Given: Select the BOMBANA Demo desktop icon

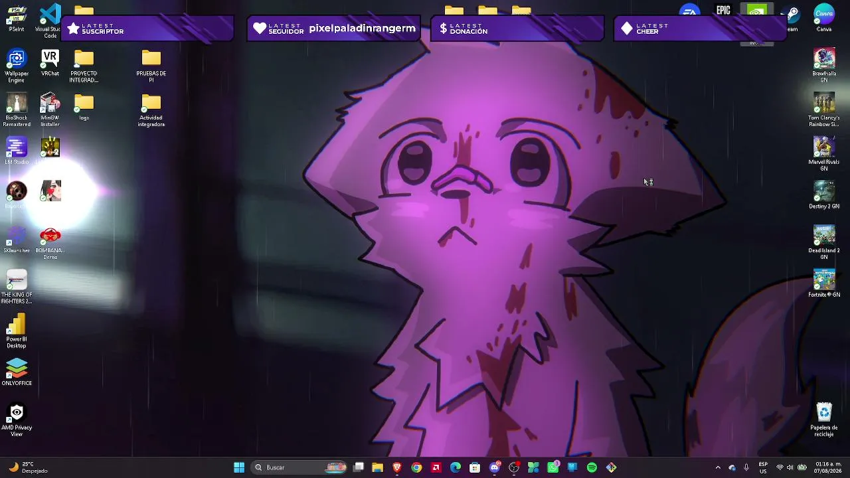Looking at the screenshot, I should (50, 243).
